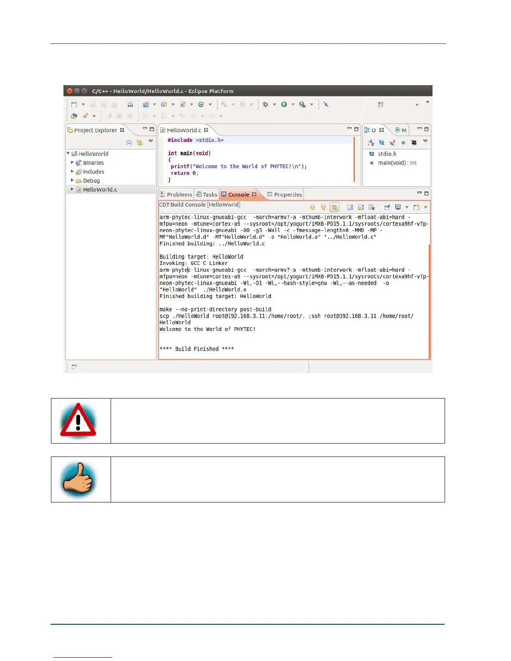Viewport: 511px width, 661px height.
Task: Close the Console view tab
Action: pyautogui.click(x=254, y=194)
